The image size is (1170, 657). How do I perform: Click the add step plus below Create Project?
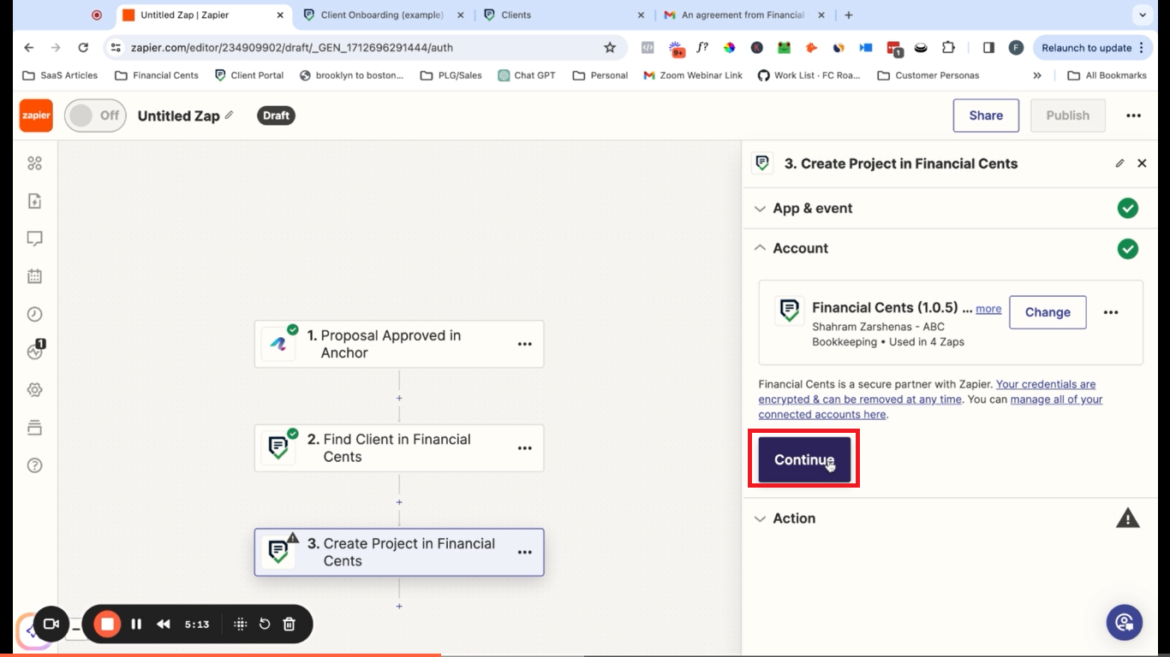[399, 606]
